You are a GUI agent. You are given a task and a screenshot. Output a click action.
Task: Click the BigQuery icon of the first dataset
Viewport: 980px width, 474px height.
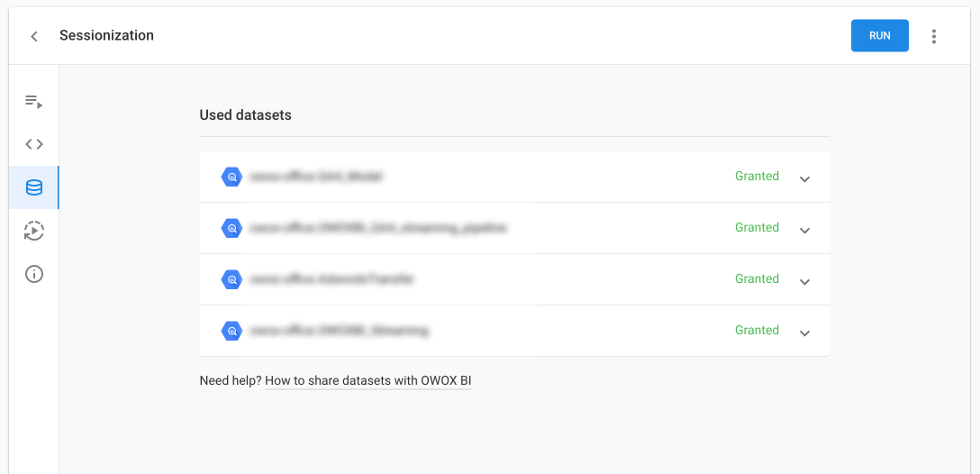pyautogui.click(x=231, y=177)
